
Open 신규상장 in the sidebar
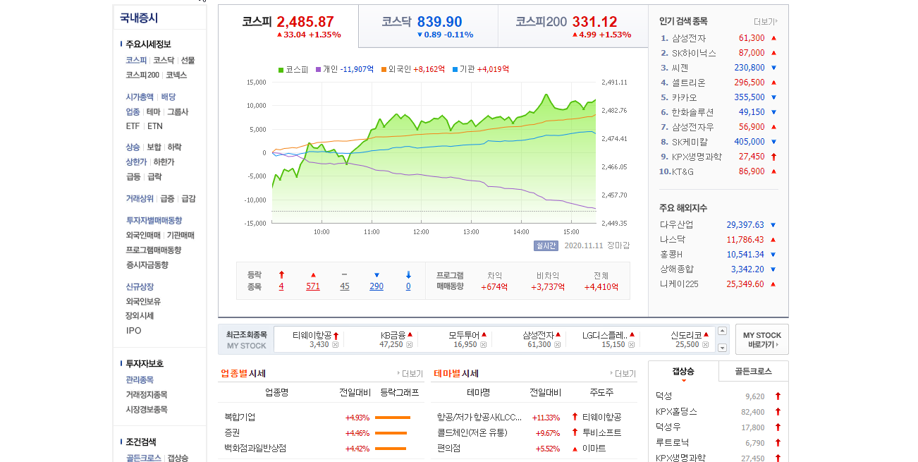pos(140,287)
